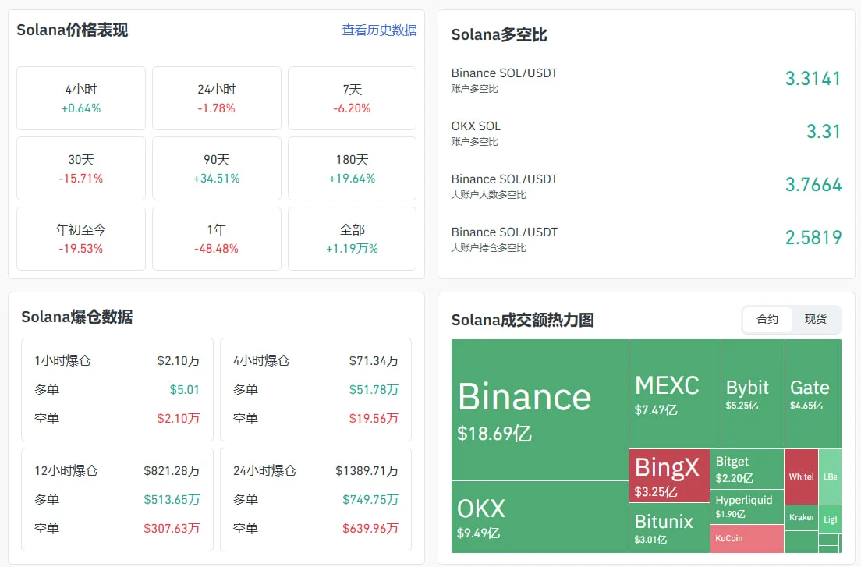Select the 30天 price performance card
This screenshot has width=861, height=567.
pos(81,168)
